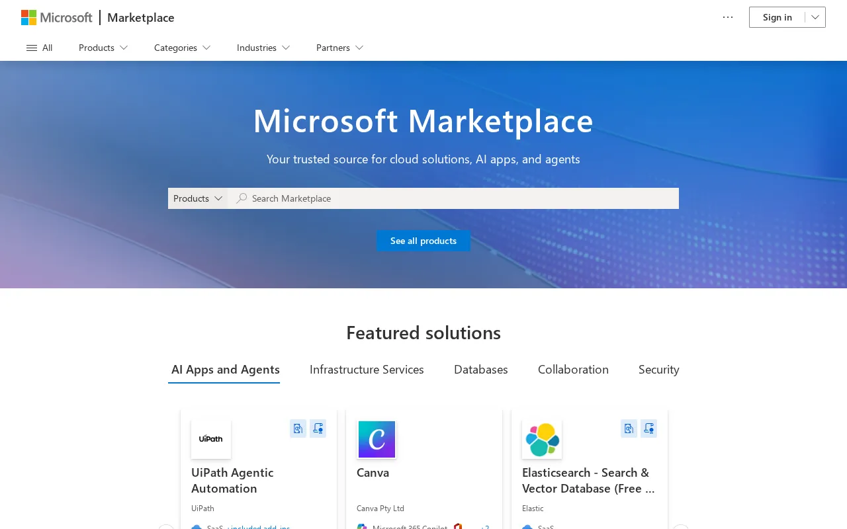847x529 pixels.
Task: Expand the Partners navigation menu
Action: click(x=339, y=48)
